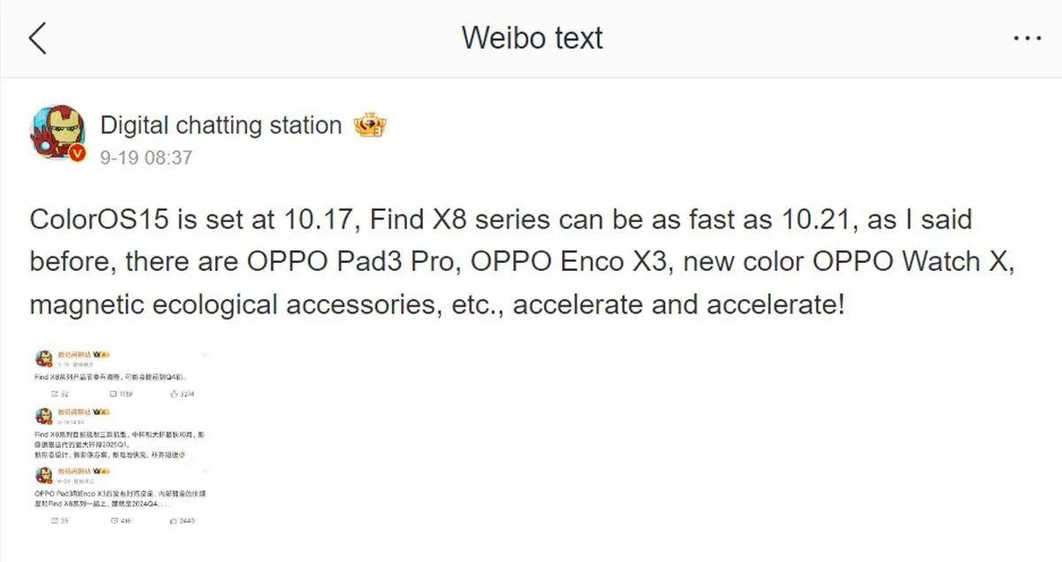Expand the chevron on third embedded post
1062x562 pixels.
pyautogui.click(x=205, y=472)
